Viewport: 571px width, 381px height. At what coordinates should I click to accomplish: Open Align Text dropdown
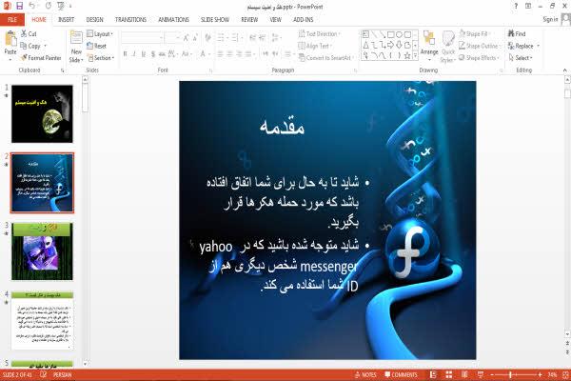pyautogui.click(x=315, y=46)
